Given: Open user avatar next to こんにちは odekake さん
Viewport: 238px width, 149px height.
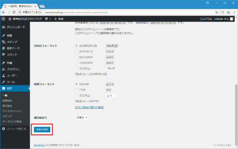Looking at the screenshot, I should pos(231,19).
